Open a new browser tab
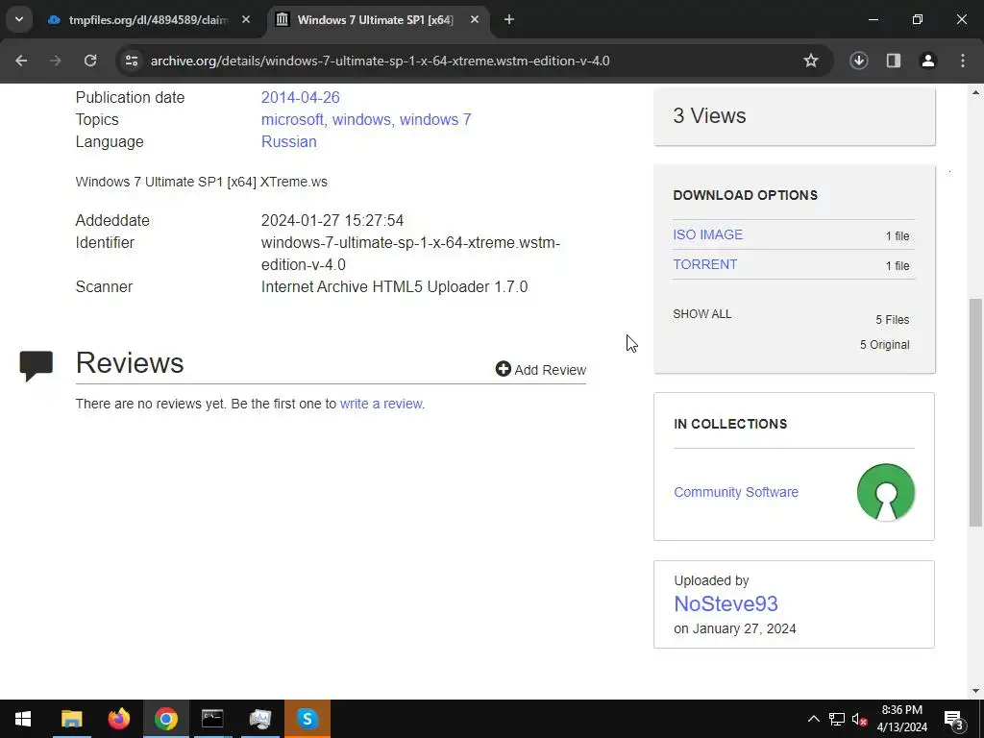Image resolution: width=984 pixels, height=738 pixels. pyautogui.click(x=509, y=20)
